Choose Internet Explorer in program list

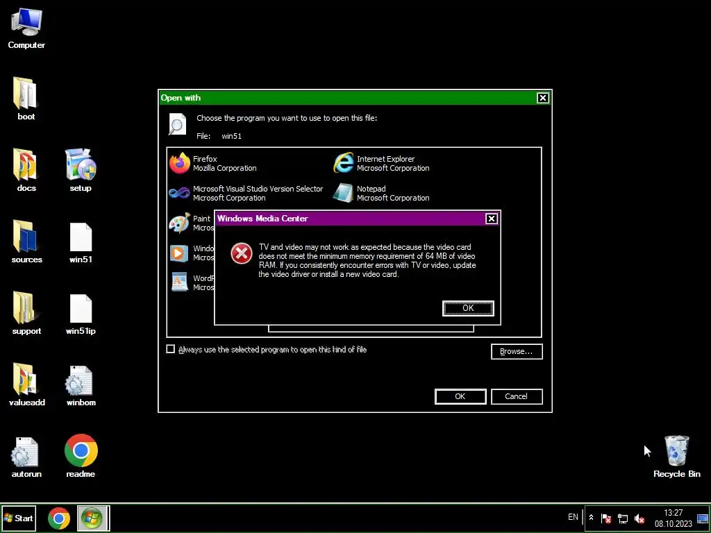(x=381, y=163)
